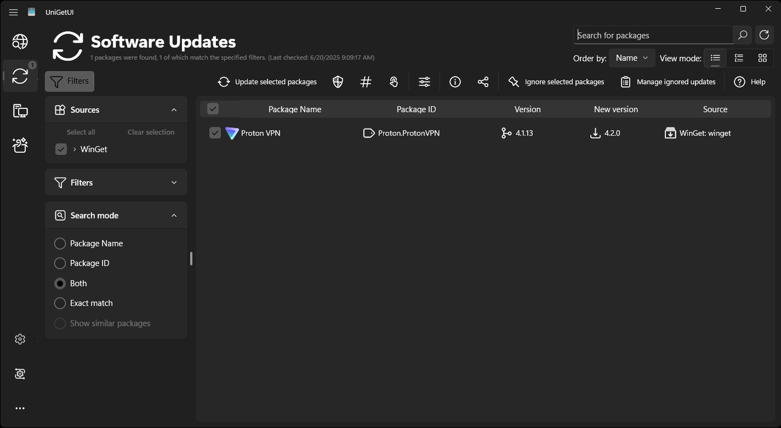Focus the Search for packages field

(653, 35)
